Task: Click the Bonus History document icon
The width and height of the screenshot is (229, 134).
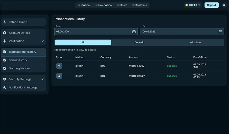Action: click(5, 60)
